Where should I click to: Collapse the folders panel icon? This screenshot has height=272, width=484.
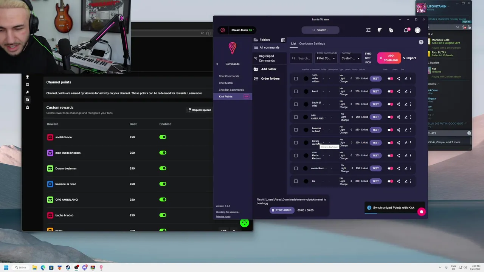(283, 40)
